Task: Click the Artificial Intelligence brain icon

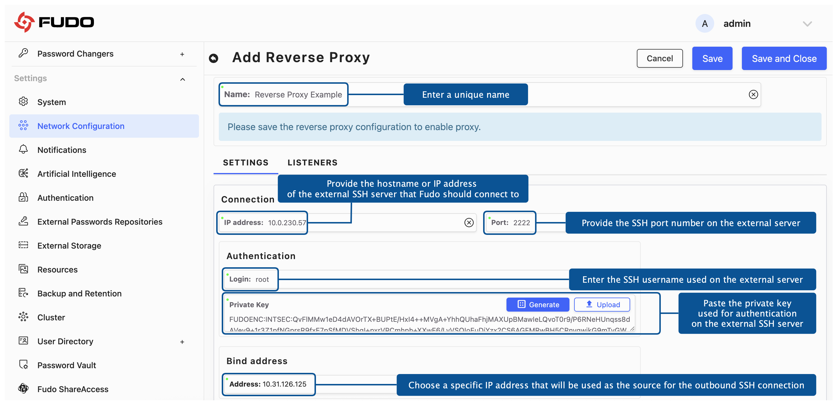Action: (x=23, y=174)
